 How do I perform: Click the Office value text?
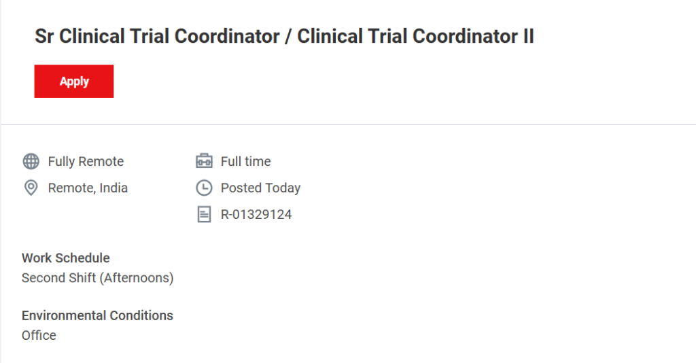(39, 335)
